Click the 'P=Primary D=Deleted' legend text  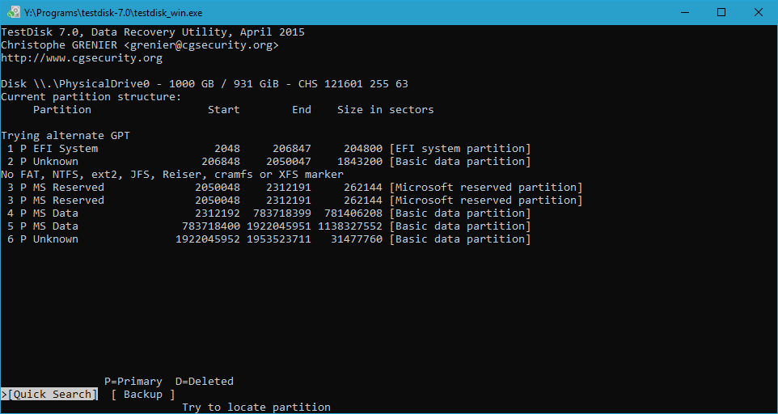pos(168,382)
